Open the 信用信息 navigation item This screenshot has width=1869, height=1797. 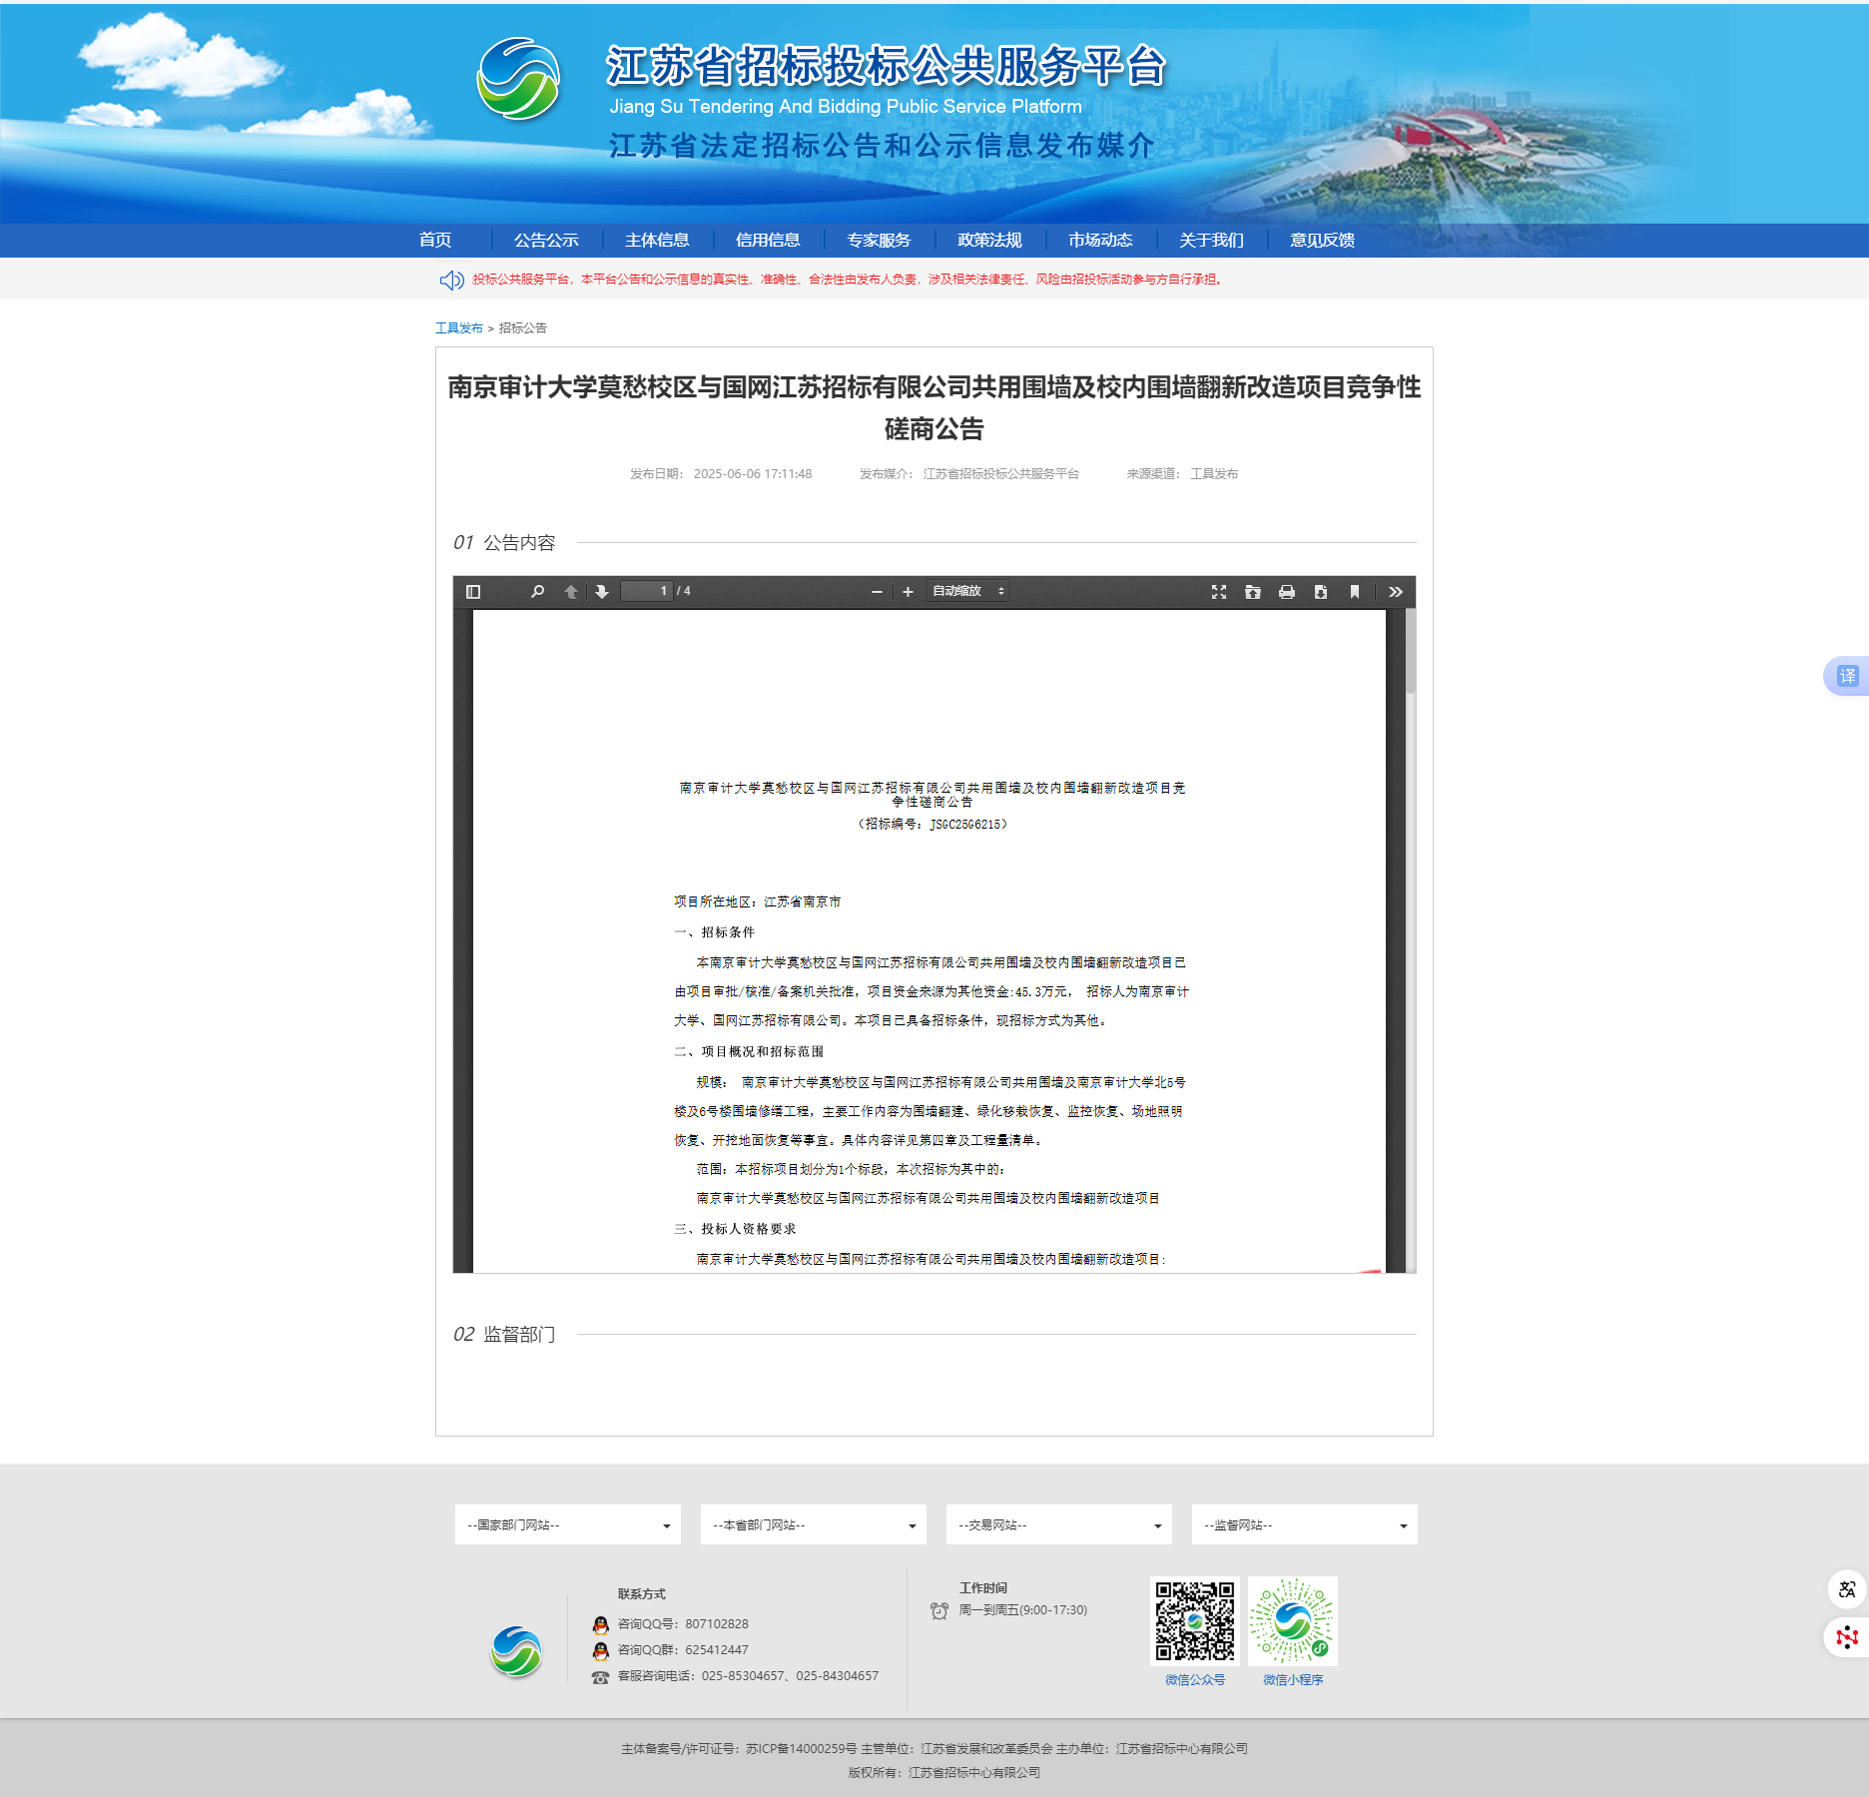point(768,240)
